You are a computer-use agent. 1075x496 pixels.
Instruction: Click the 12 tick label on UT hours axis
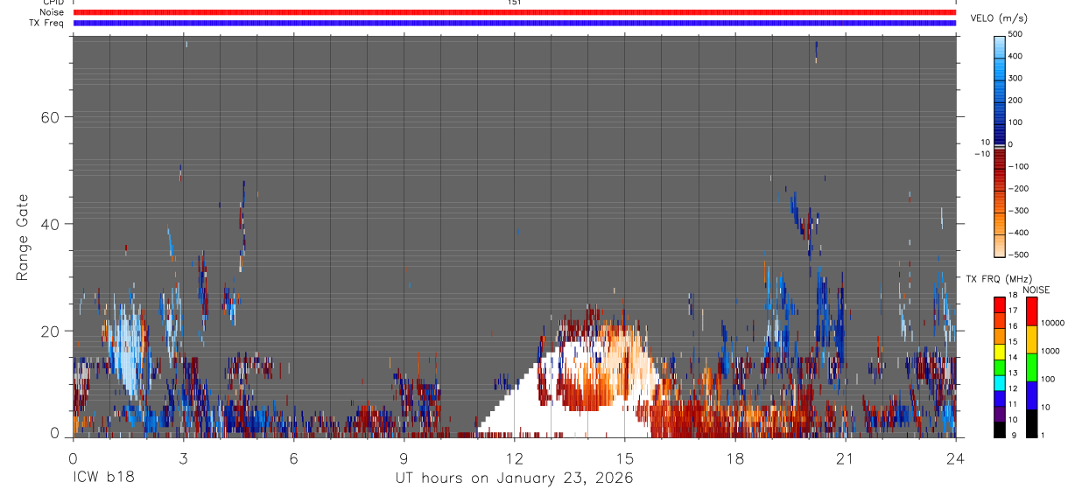pyautogui.click(x=514, y=458)
